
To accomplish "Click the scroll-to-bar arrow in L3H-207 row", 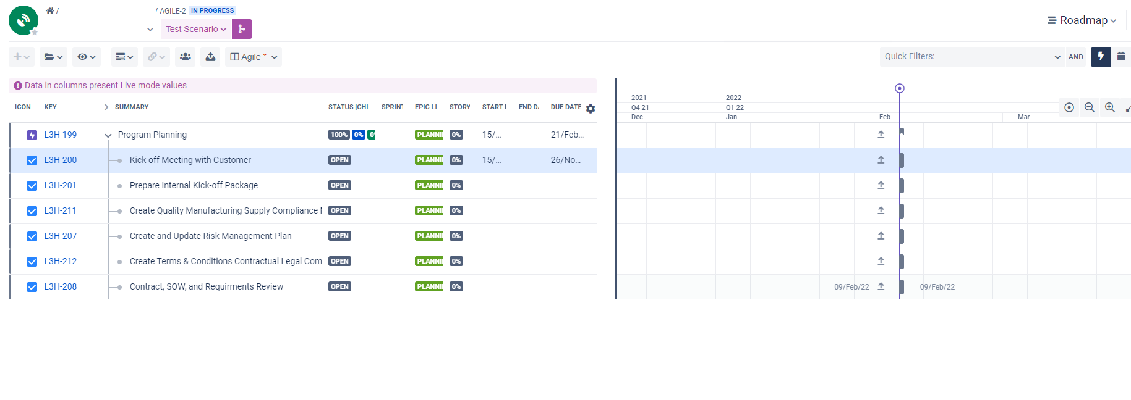I will click(x=881, y=236).
